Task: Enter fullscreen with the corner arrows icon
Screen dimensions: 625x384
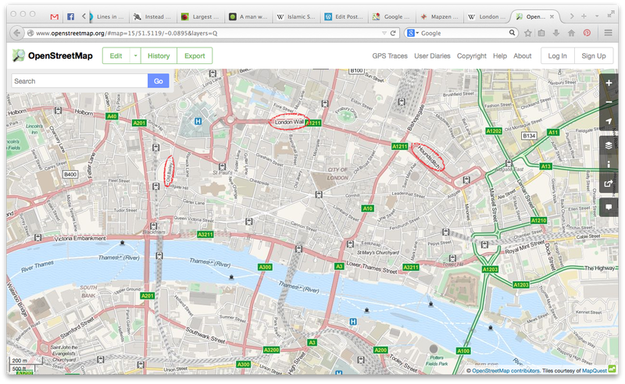Action: [611, 15]
